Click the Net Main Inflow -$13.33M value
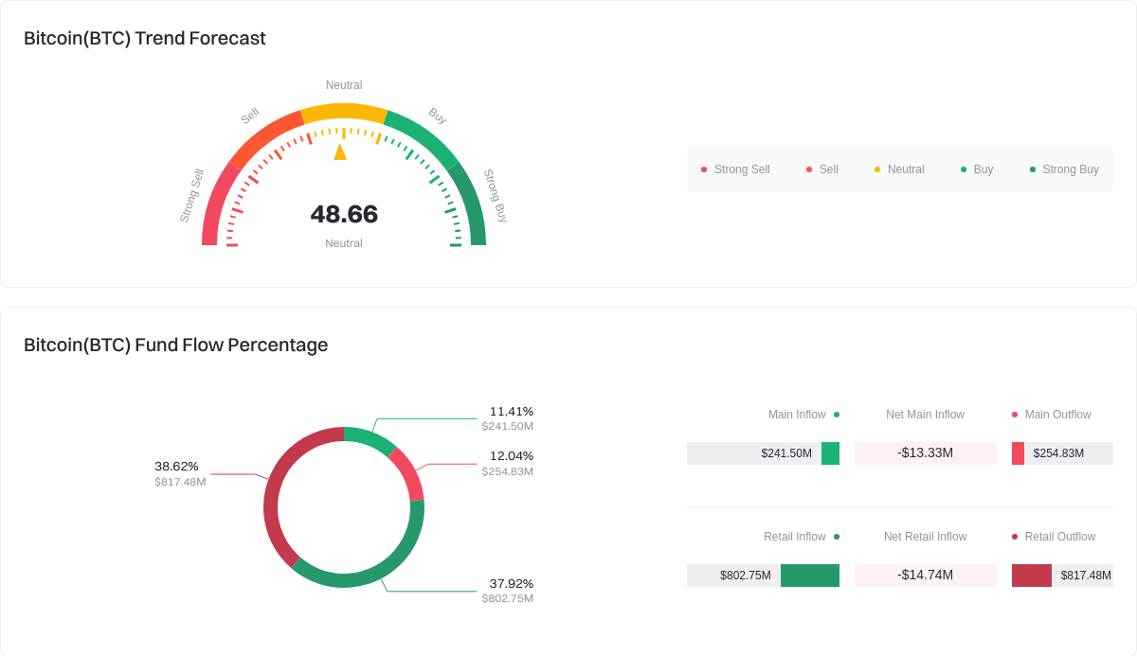This screenshot has height=656, width=1137. pyautogui.click(x=925, y=453)
